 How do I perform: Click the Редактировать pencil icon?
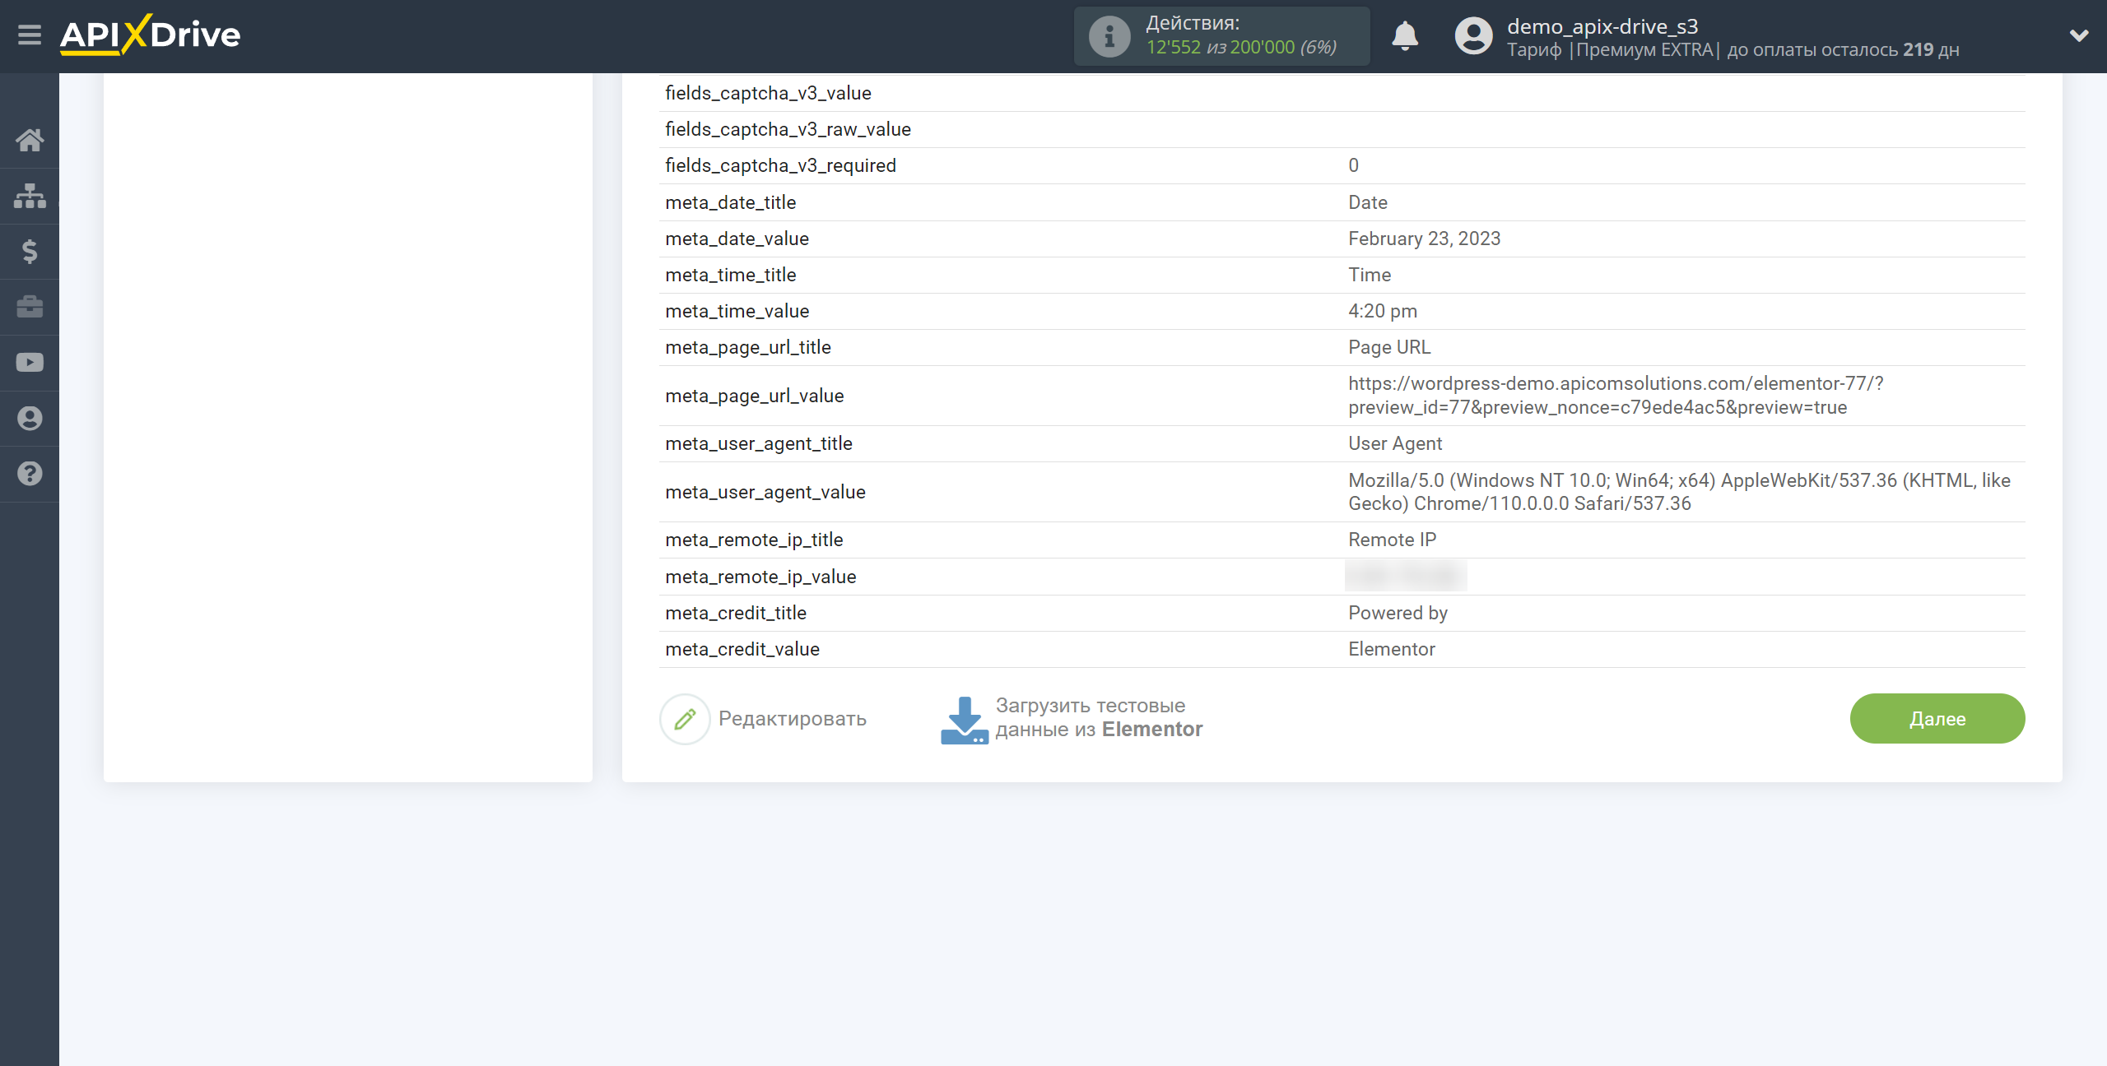(x=685, y=719)
